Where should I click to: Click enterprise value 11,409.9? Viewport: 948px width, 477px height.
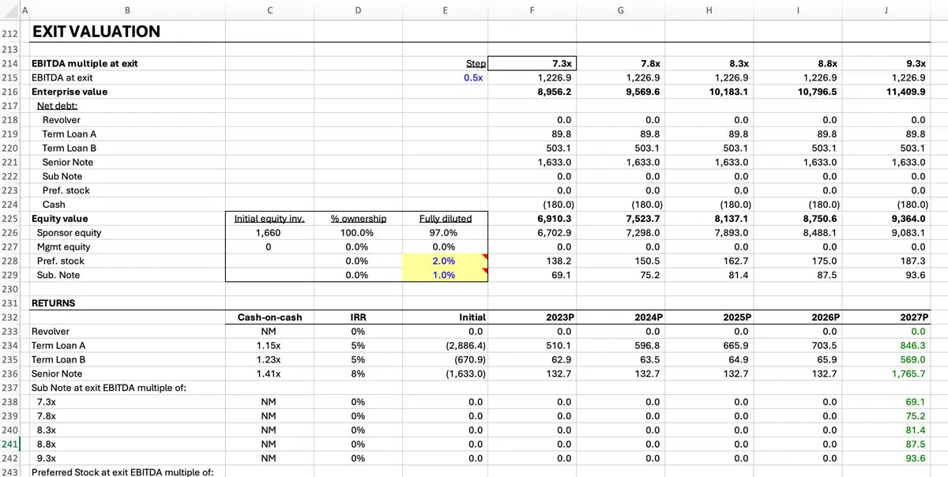(905, 92)
